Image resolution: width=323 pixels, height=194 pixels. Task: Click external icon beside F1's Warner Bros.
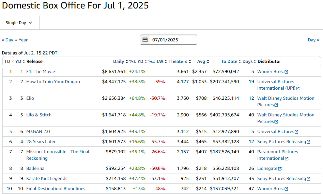point(286,72)
